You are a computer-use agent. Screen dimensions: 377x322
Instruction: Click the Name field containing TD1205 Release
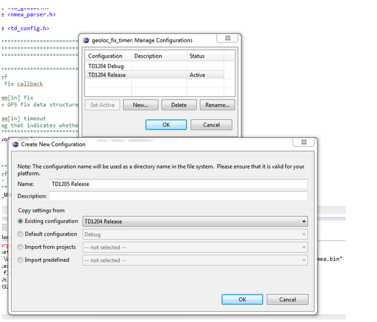tap(178, 184)
